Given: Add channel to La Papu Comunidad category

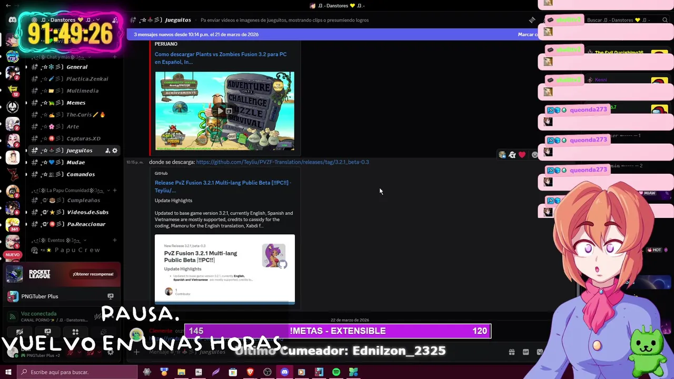Looking at the screenshot, I should click(115, 190).
